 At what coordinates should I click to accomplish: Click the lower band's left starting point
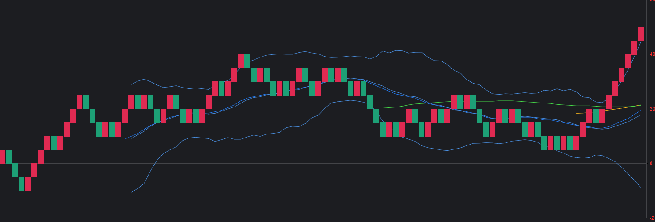tap(131, 192)
